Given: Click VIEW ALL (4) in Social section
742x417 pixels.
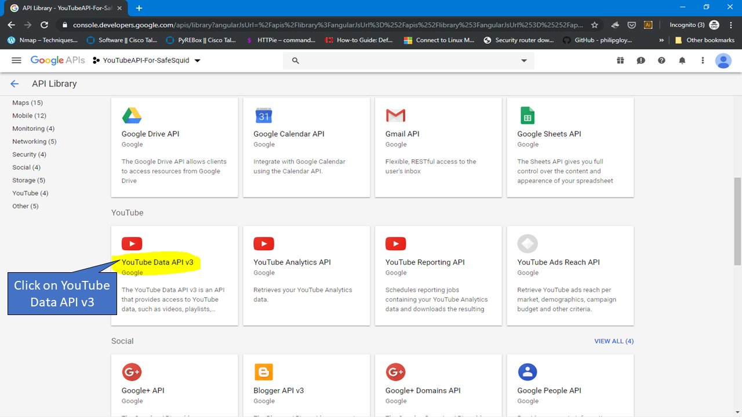Looking at the screenshot, I should [x=614, y=341].
